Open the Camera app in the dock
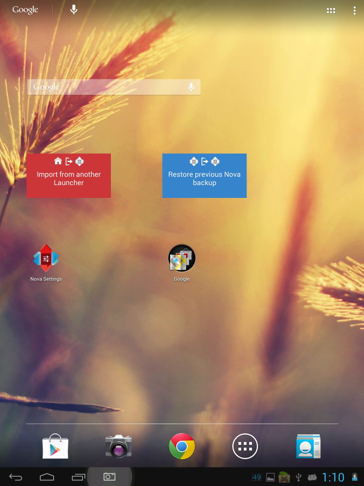 coord(118,447)
